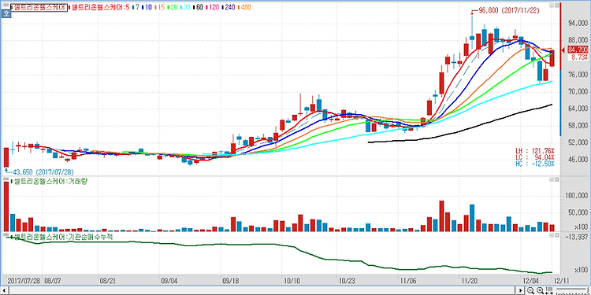Click the 58,000 price axis label

[577, 126]
